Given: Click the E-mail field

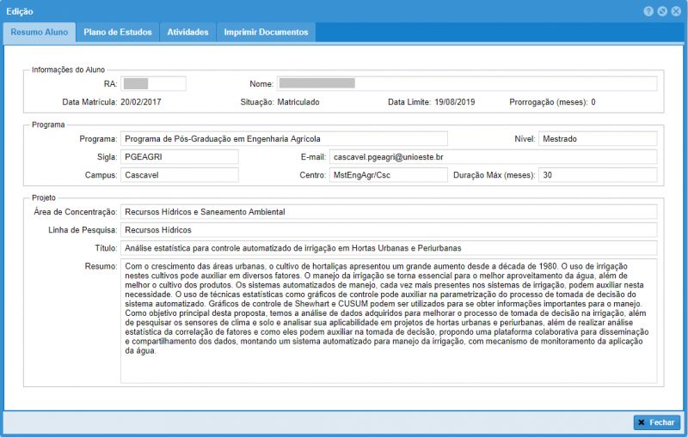Looking at the screenshot, I should pos(493,157).
